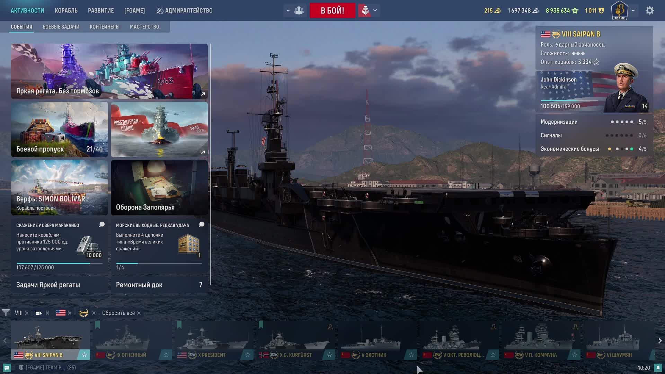
Task: Open the АКТИВНОСТИ menu
Action: [27, 10]
